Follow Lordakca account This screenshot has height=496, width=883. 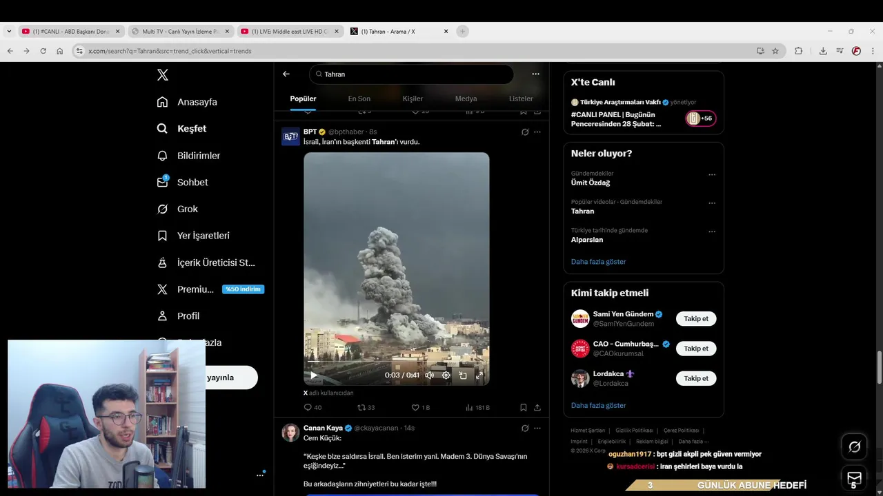[x=696, y=378]
